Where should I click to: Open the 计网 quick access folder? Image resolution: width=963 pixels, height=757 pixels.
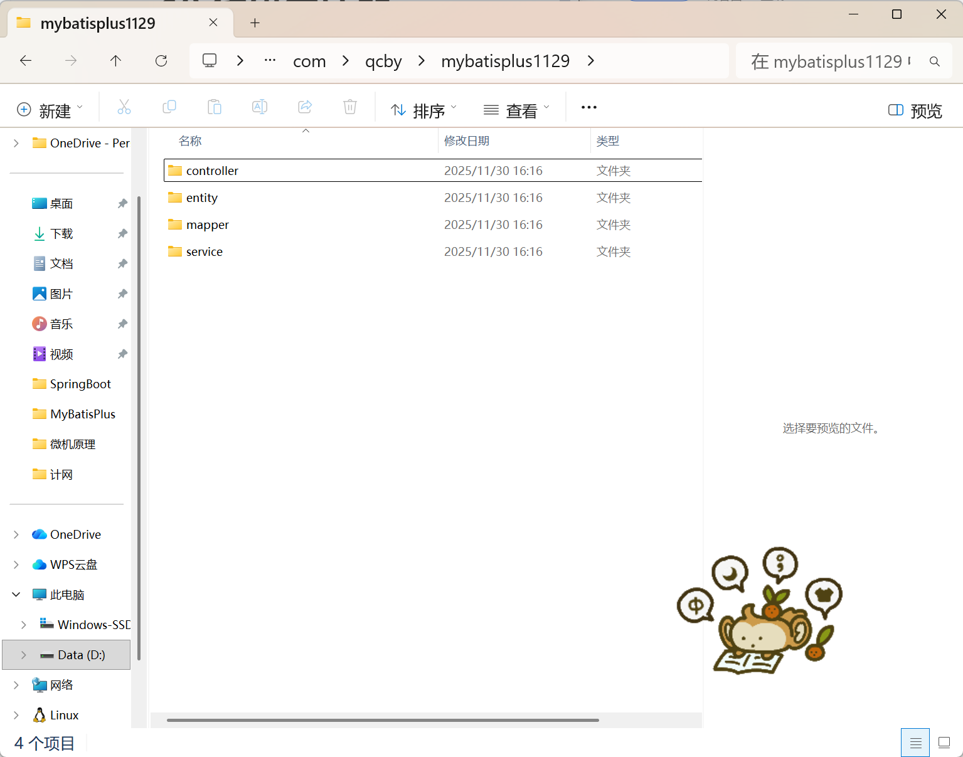(x=53, y=474)
